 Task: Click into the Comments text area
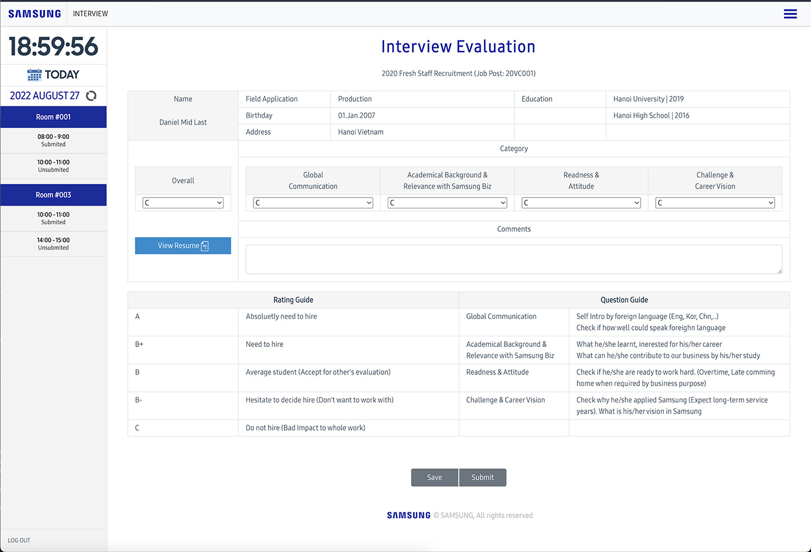pyautogui.click(x=514, y=259)
